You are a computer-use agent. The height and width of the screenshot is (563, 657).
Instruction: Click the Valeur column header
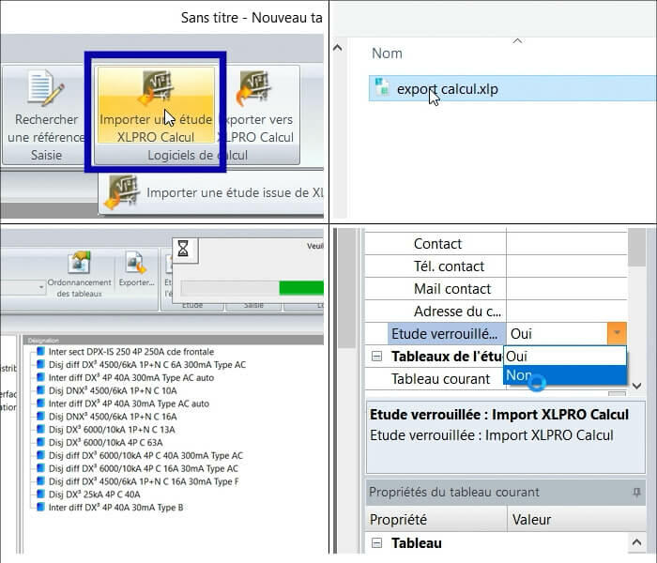click(x=576, y=520)
